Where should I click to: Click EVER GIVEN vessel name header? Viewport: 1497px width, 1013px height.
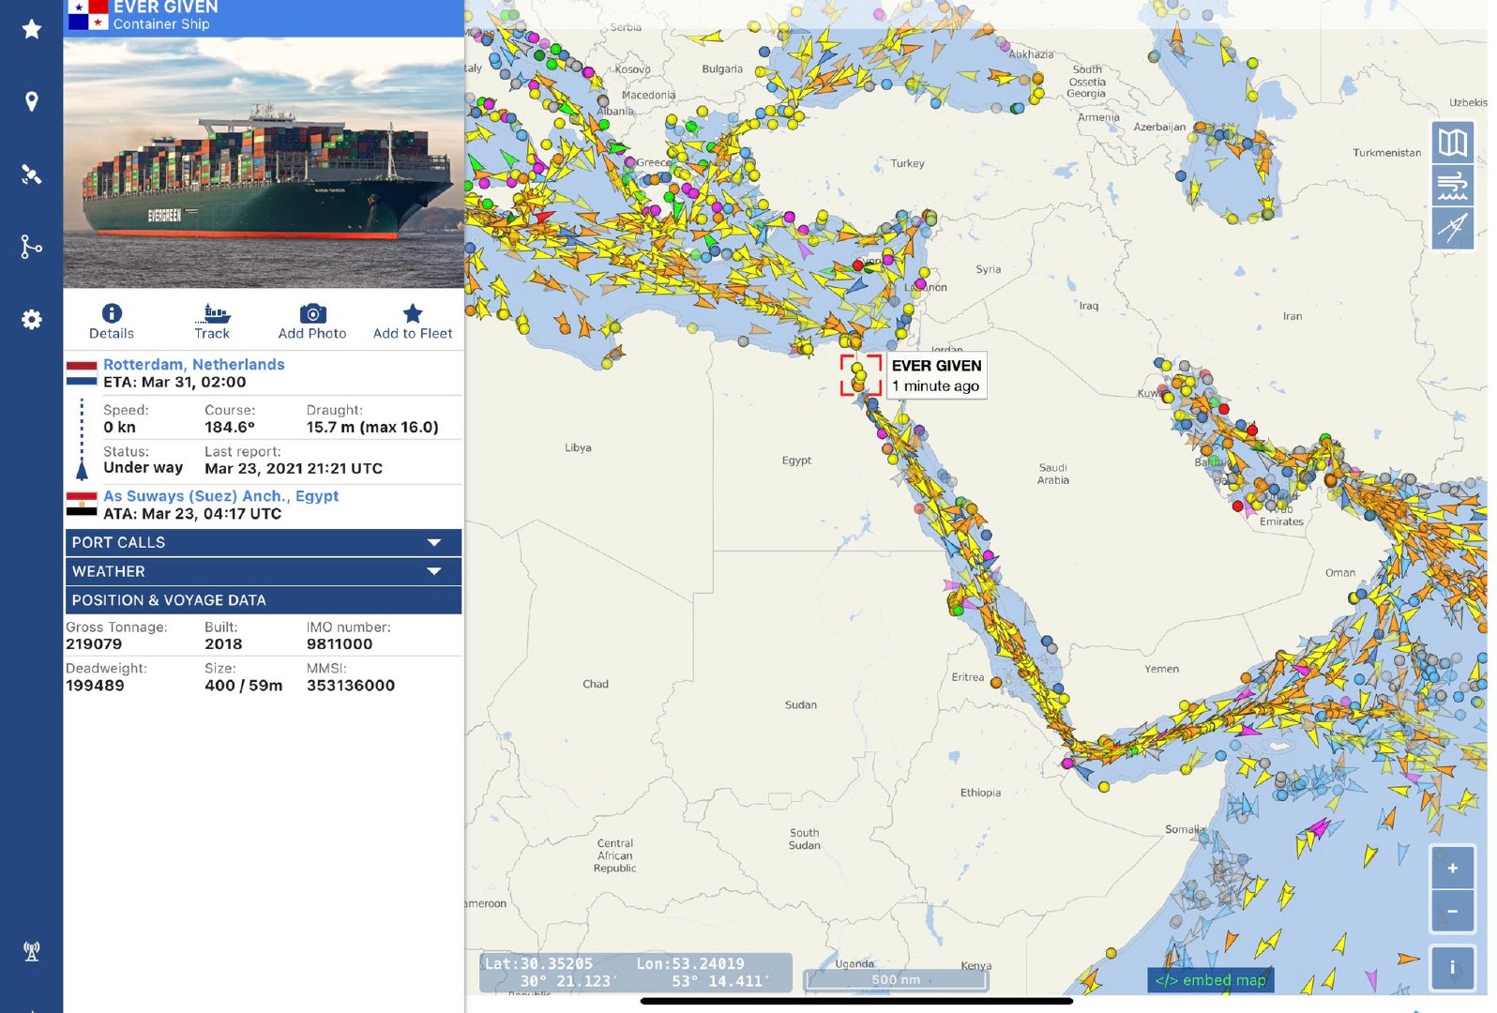click(165, 8)
